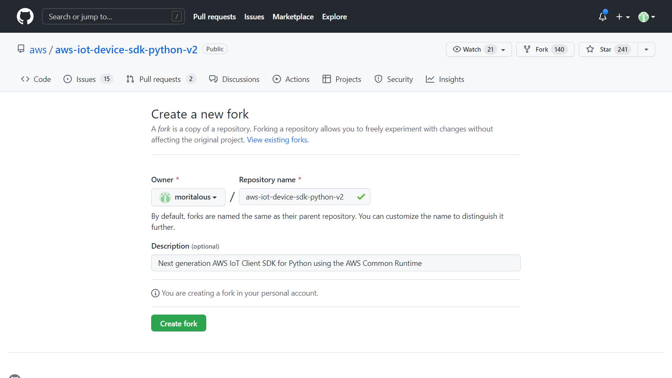Viewport: 672px width, 378px height.
Task: Click the info icon beside personal account note
Action: pyautogui.click(x=155, y=293)
